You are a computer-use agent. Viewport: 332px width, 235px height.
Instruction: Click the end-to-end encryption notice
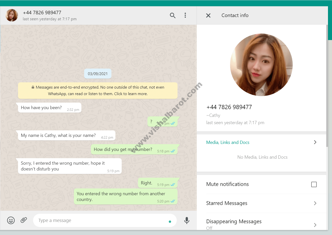pos(98,91)
